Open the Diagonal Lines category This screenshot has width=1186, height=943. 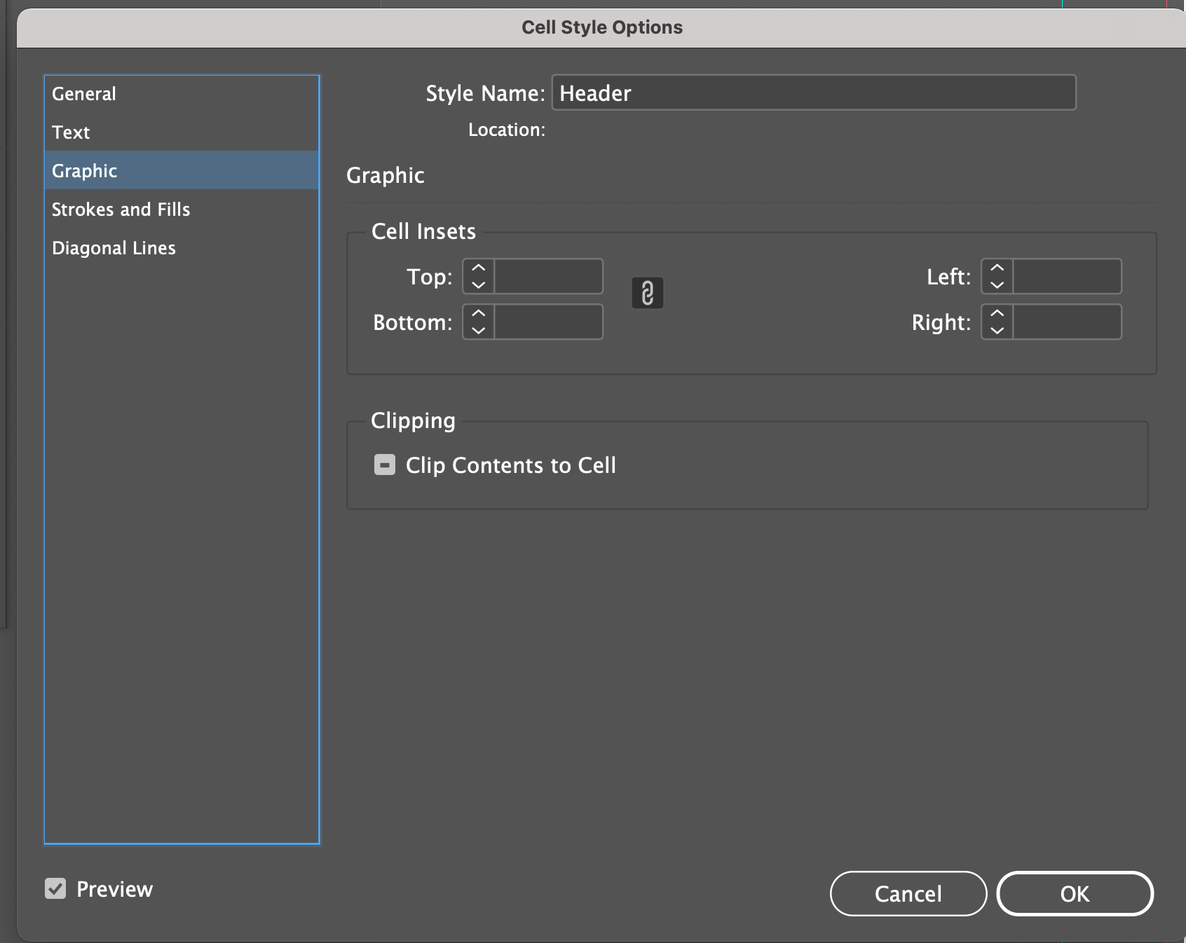point(182,247)
